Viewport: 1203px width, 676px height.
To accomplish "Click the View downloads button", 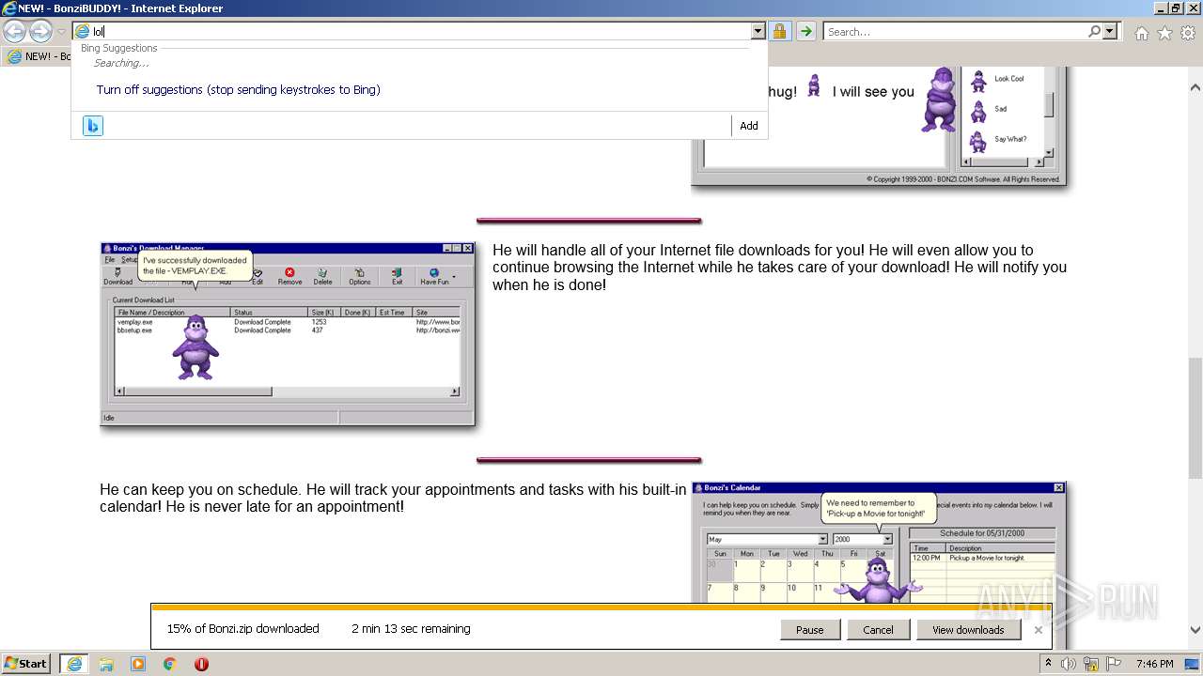I will click(968, 630).
